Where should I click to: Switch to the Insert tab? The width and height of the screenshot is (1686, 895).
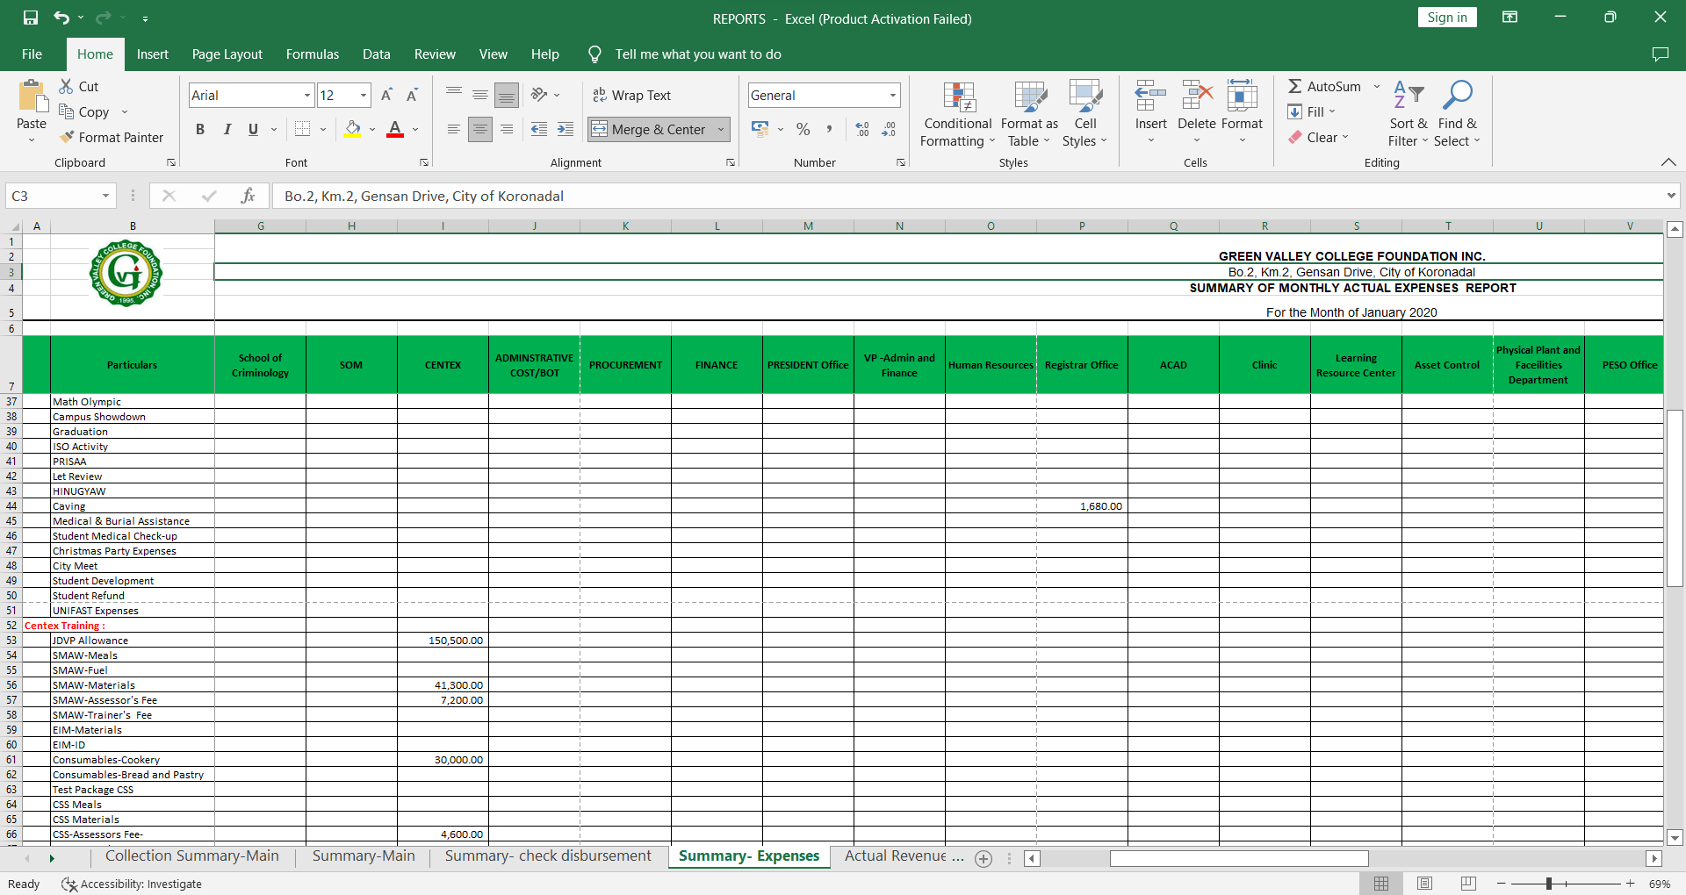pos(153,54)
